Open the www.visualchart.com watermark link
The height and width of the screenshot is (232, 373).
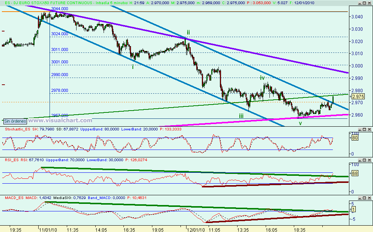click(x=60, y=120)
